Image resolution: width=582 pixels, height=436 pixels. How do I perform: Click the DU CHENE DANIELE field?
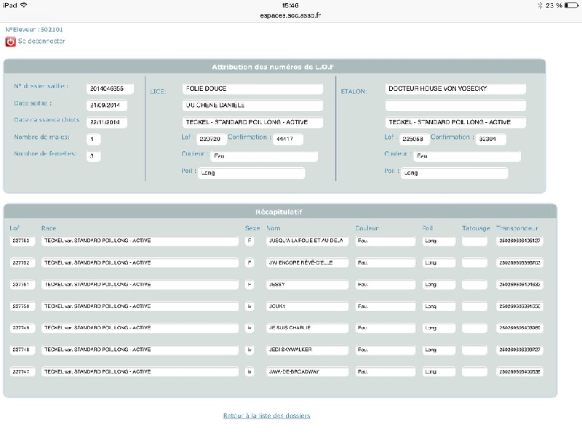click(x=252, y=105)
